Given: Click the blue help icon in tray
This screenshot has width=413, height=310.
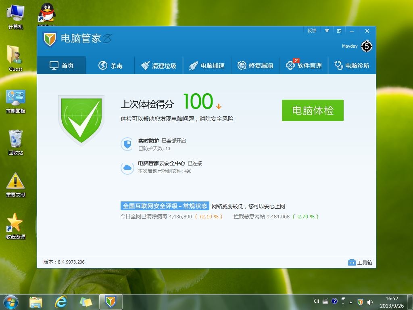Looking at the screenshot, I should 334,301.
